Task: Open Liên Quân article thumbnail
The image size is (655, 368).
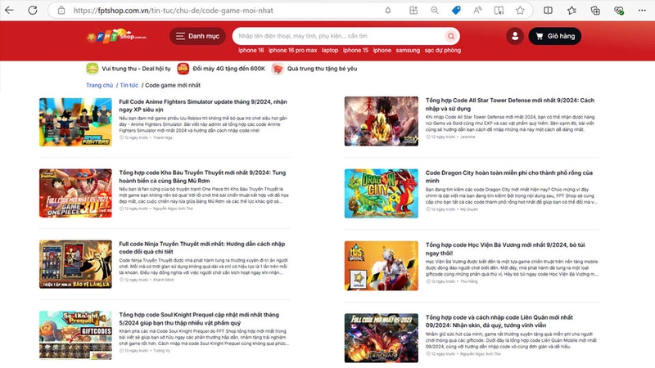Action: 381,338
